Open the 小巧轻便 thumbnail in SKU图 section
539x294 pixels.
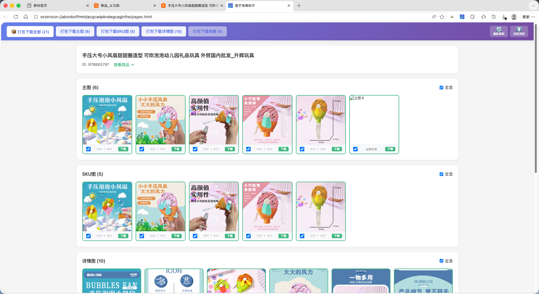[x=267, y=207]
